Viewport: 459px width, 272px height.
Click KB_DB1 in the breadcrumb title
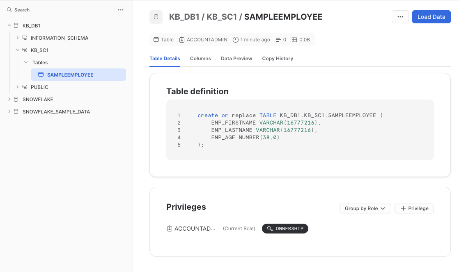[184, 17]
